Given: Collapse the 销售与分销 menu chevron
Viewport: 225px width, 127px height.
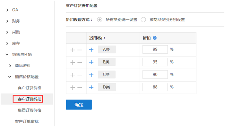Looking at the screenshot, I should [7, 54].
